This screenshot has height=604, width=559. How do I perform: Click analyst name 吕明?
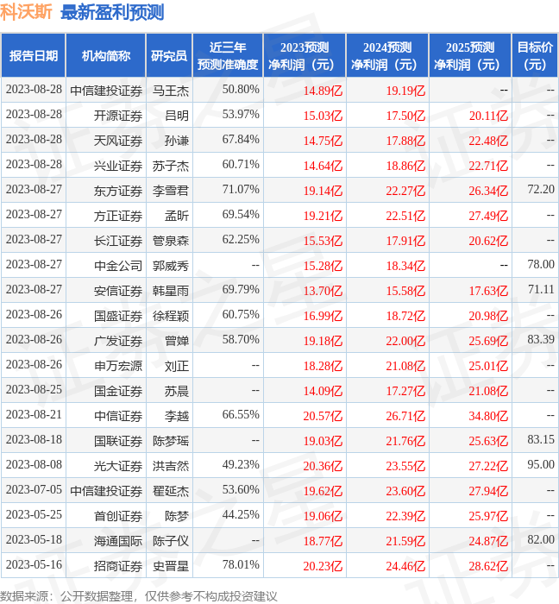(177, 116)
